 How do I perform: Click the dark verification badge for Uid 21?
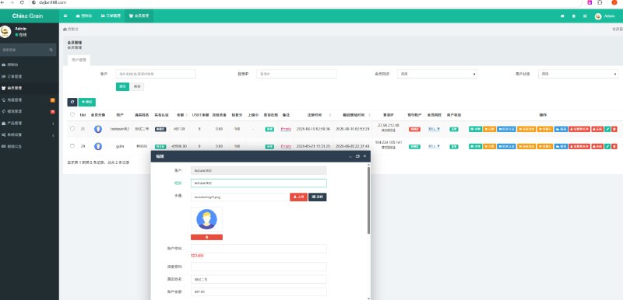pos(160,129)
